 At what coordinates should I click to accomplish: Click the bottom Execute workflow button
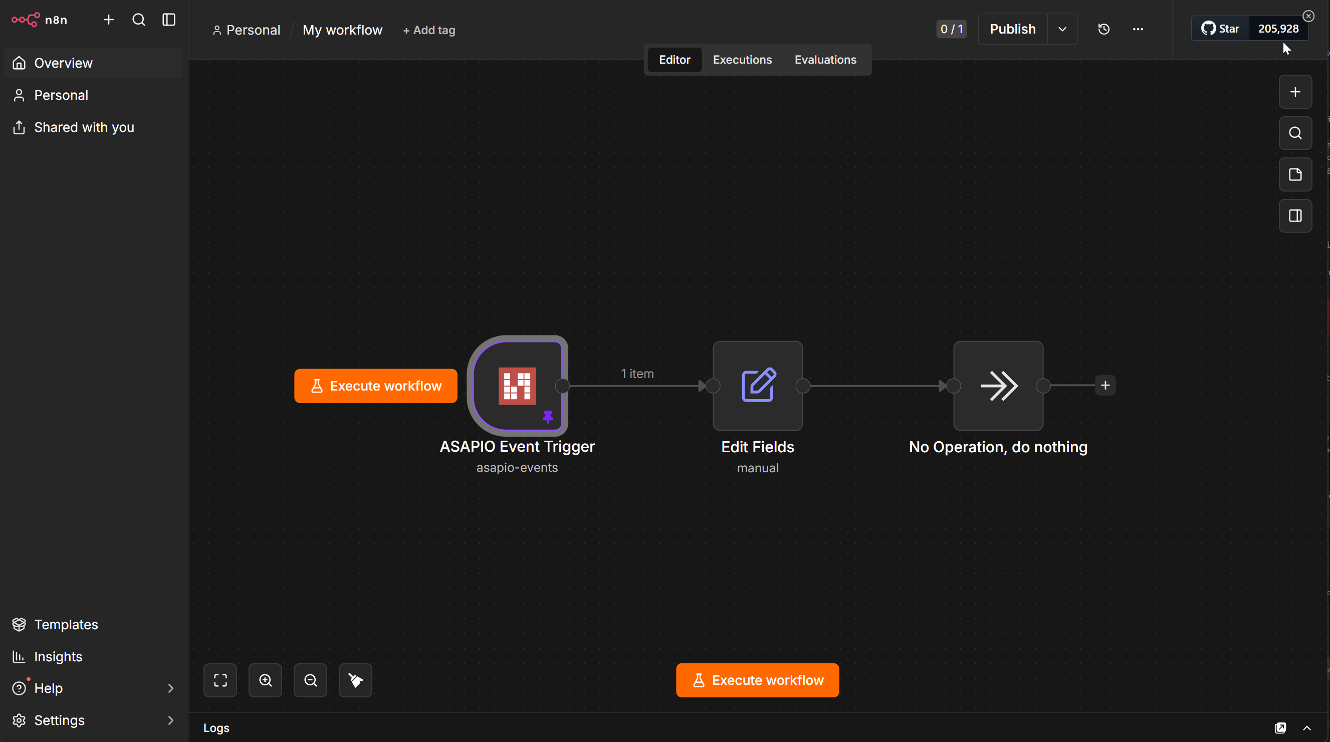pos(757,680)
